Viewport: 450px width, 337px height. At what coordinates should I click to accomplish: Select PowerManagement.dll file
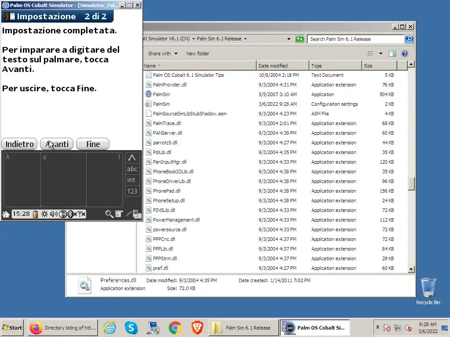point(176,220)
